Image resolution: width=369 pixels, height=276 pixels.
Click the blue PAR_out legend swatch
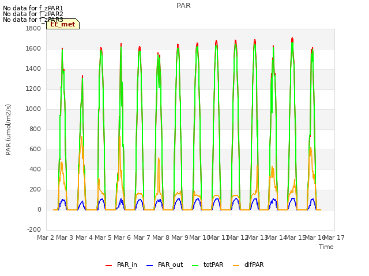coord(150,266)
